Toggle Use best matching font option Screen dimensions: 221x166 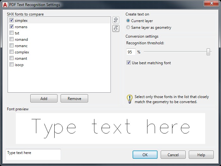129,63
